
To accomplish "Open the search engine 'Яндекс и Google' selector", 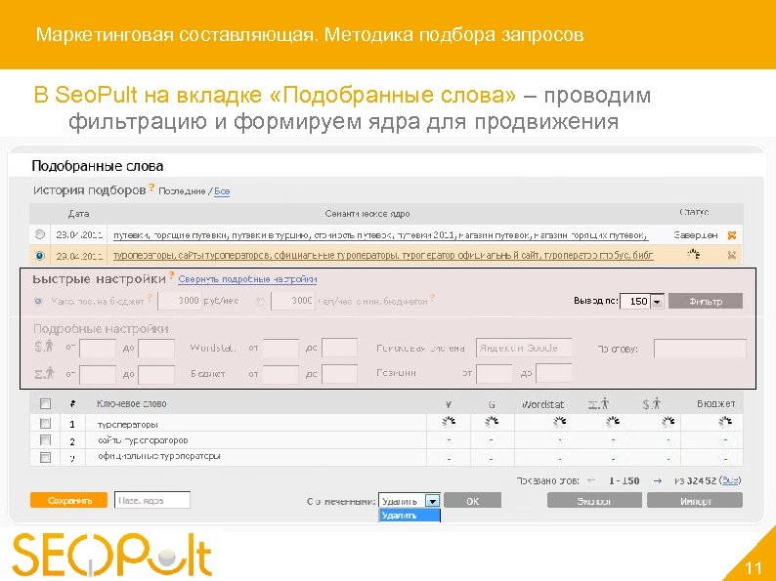I will coord(524,348).
